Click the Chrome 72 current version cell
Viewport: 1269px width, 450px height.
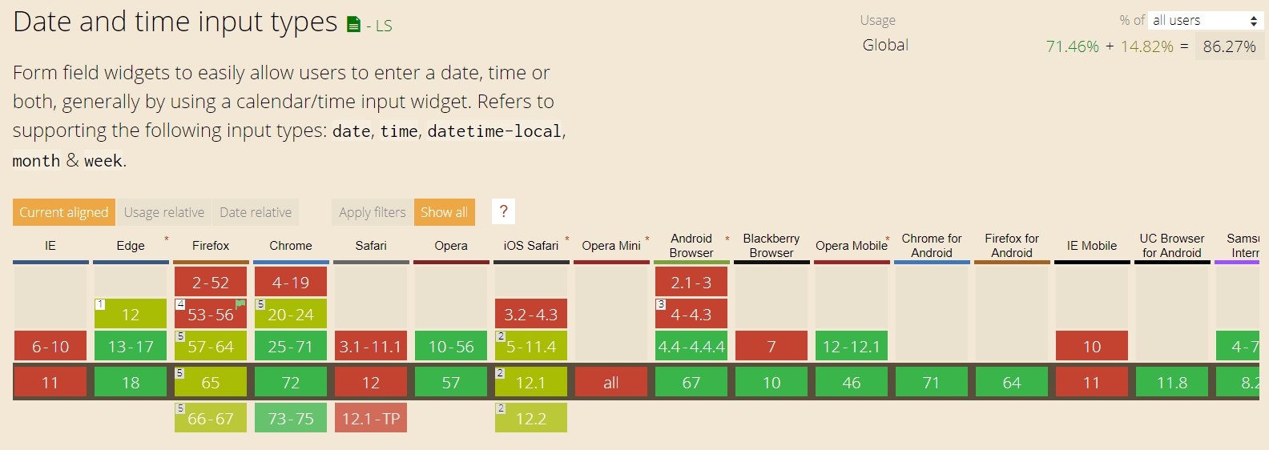click(x=291, y=383)
